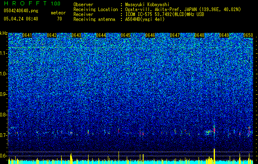Click the antenna value A504HB(yagi 4el)
This screenshot has width=258, height=164.
coord(145,19)
